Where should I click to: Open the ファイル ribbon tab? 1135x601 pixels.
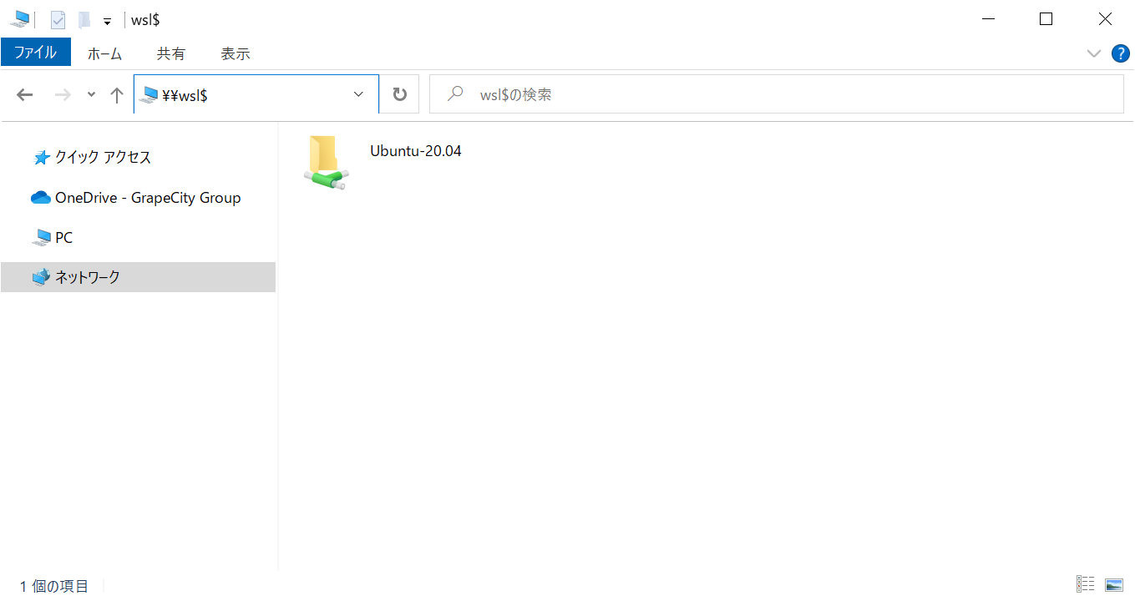coord(35,53)
